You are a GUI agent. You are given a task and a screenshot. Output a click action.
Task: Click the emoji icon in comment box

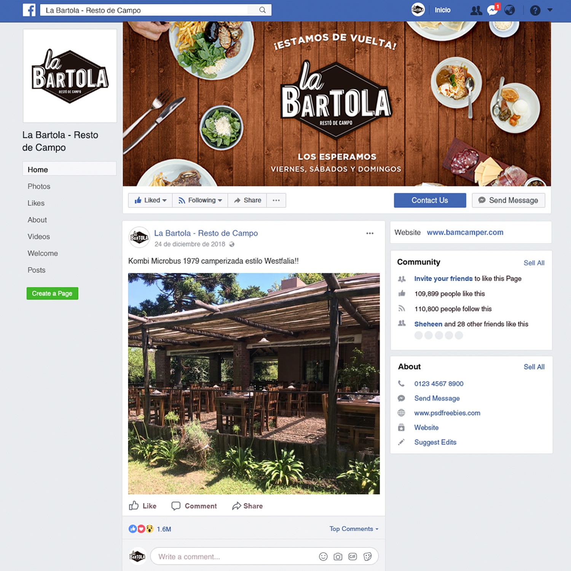tap(323, 557)
